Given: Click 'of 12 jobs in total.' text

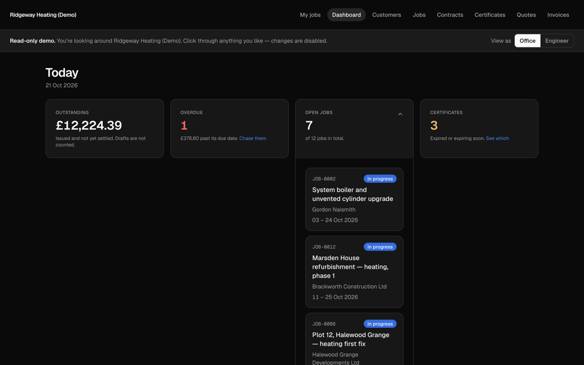Looking at the screenshot, I should (325, 138).
